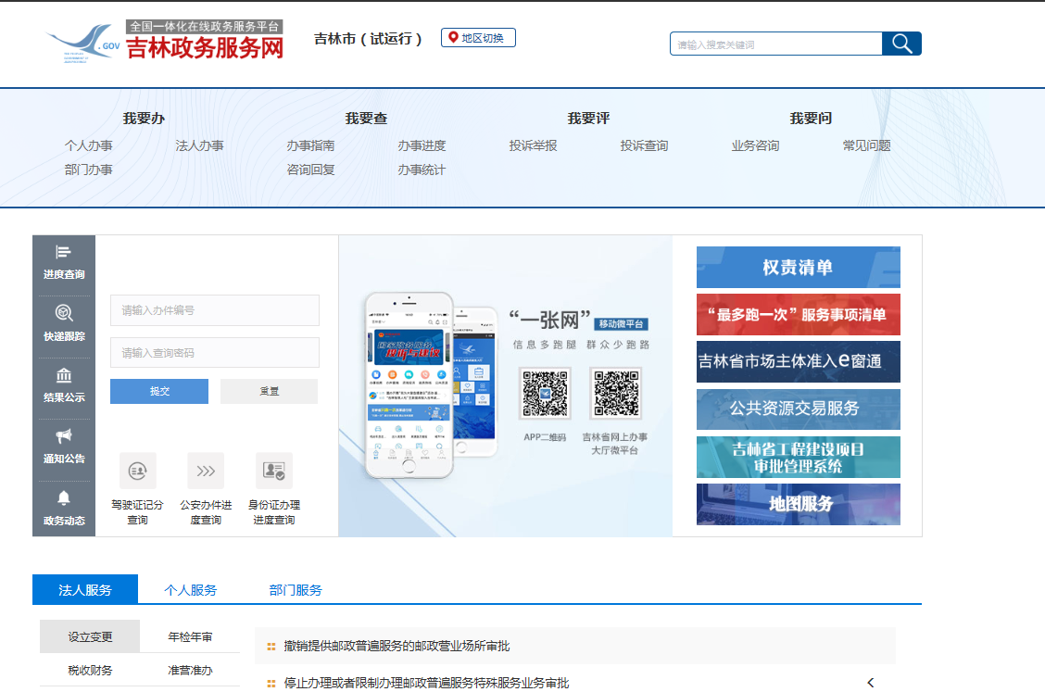Open 撤销提供邮政普遍服务的邮政营业场所审批 item
Image resolution: width=1045 pixels, height=692 pixels.
point(397,646)
